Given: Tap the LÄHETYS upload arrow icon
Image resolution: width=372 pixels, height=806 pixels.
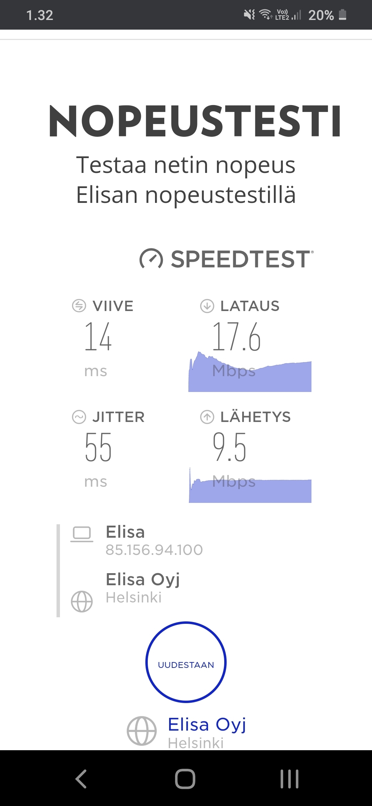Looking at the screenshot, I should (207, 417).
